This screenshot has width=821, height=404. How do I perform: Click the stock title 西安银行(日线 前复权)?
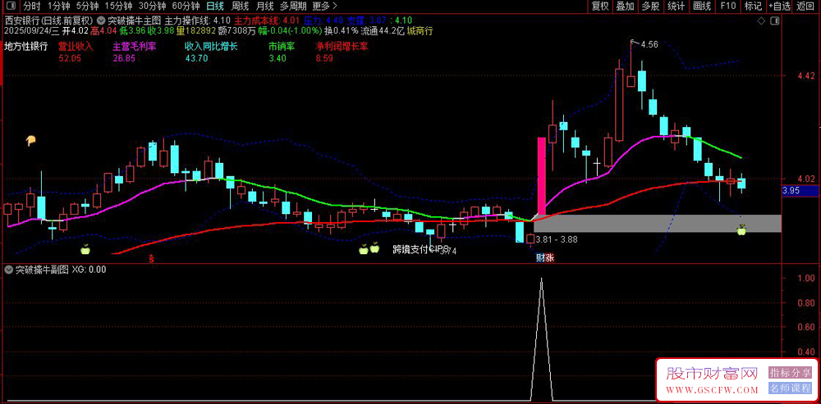pos(48,21)
